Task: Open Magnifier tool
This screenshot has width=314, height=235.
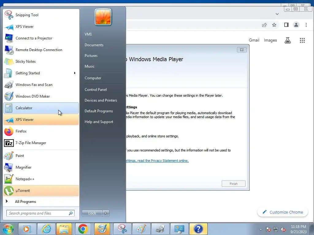Action: tap(41, 167)
